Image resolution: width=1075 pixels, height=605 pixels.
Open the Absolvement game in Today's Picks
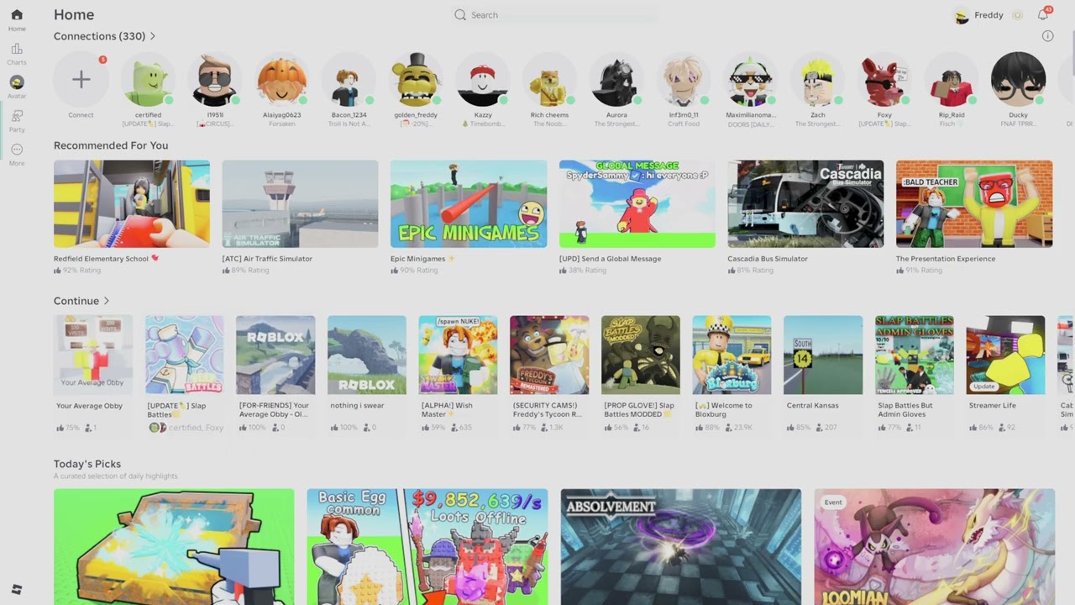681,547
